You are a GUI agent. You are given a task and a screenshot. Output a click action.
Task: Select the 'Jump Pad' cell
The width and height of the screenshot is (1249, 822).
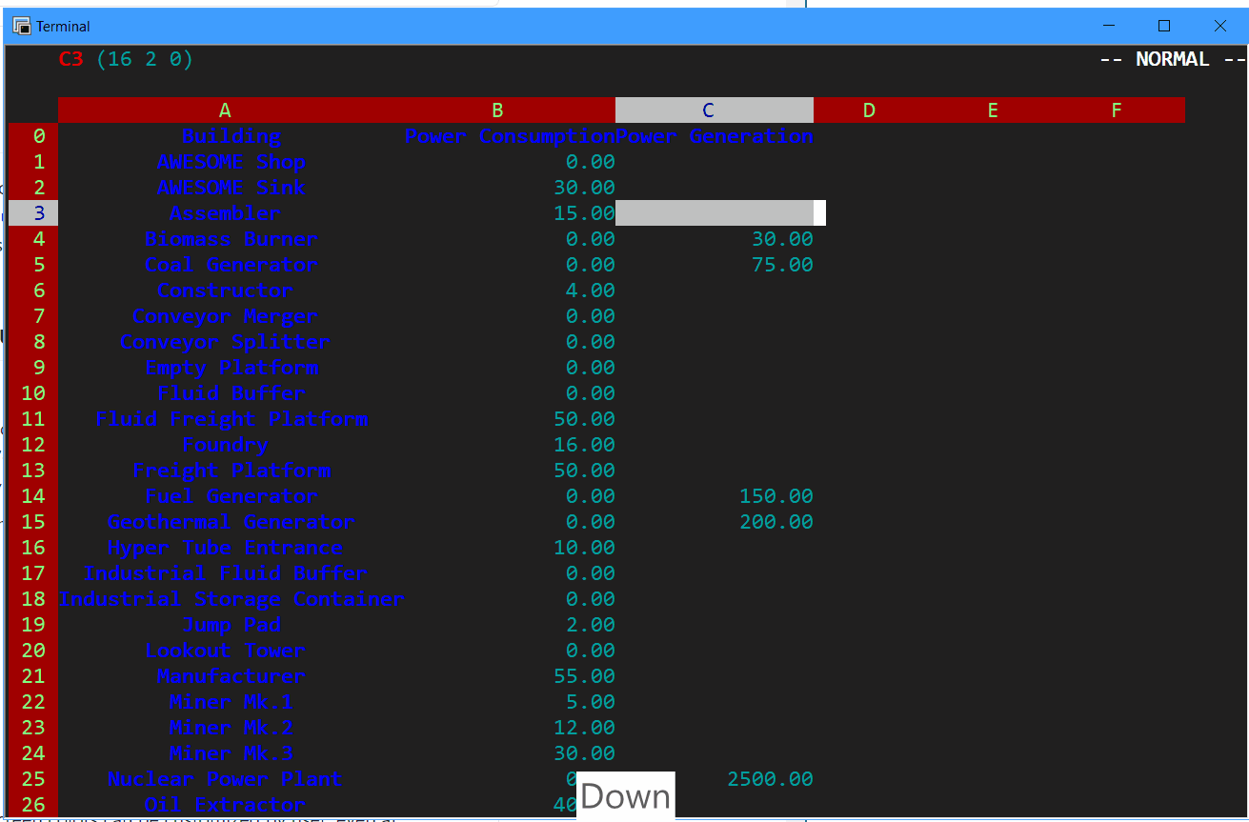point(232,625)
